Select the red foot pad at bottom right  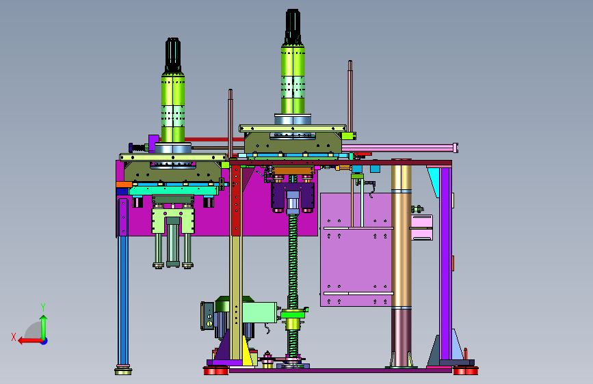coord(466,371)
